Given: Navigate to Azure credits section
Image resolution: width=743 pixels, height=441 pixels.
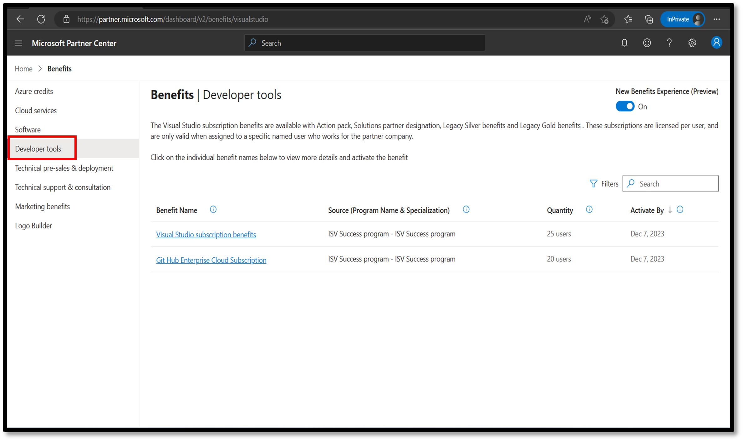Looking at the screenshot, I should coord(34,91).
